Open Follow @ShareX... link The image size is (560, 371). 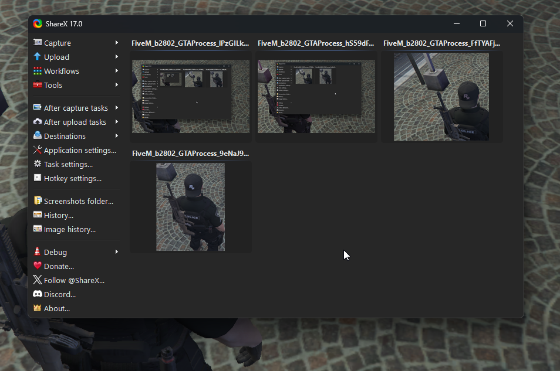pos(76,280)
